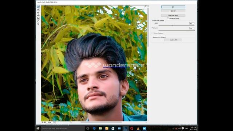Open the Windows Start menu
Viewport: 233px width, 131px height.
pyautogui.click(x=38, y=128)
